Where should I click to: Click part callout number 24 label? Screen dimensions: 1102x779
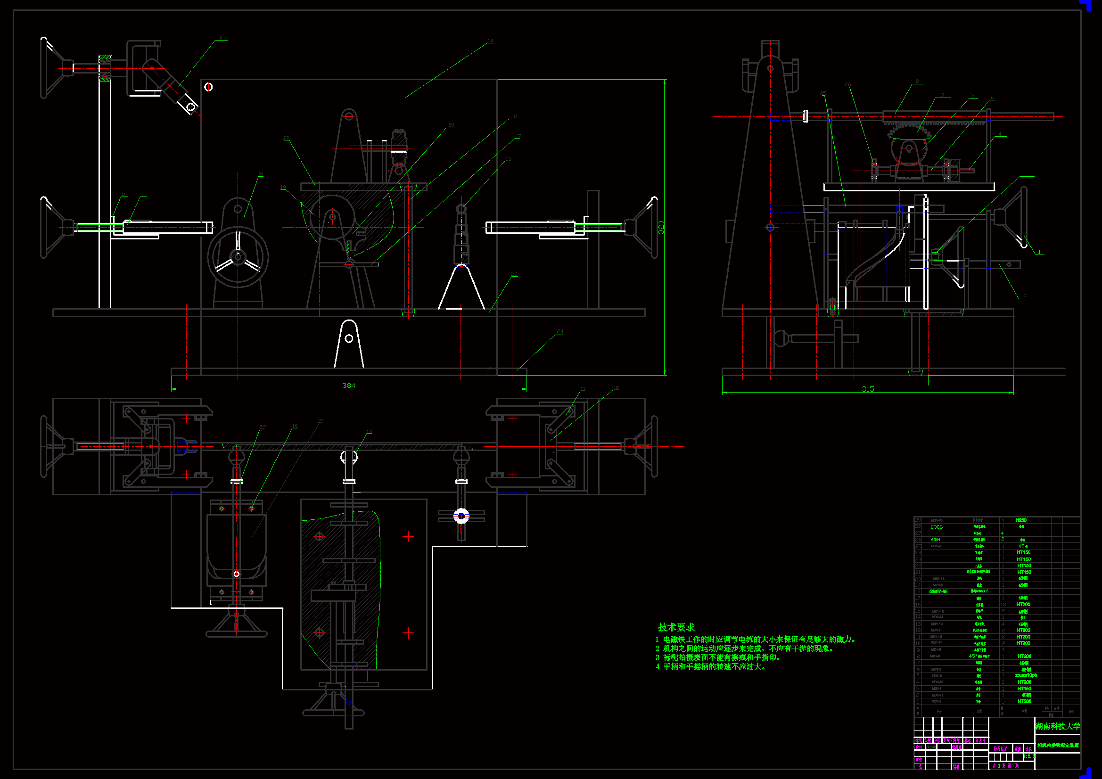point(559,332)
